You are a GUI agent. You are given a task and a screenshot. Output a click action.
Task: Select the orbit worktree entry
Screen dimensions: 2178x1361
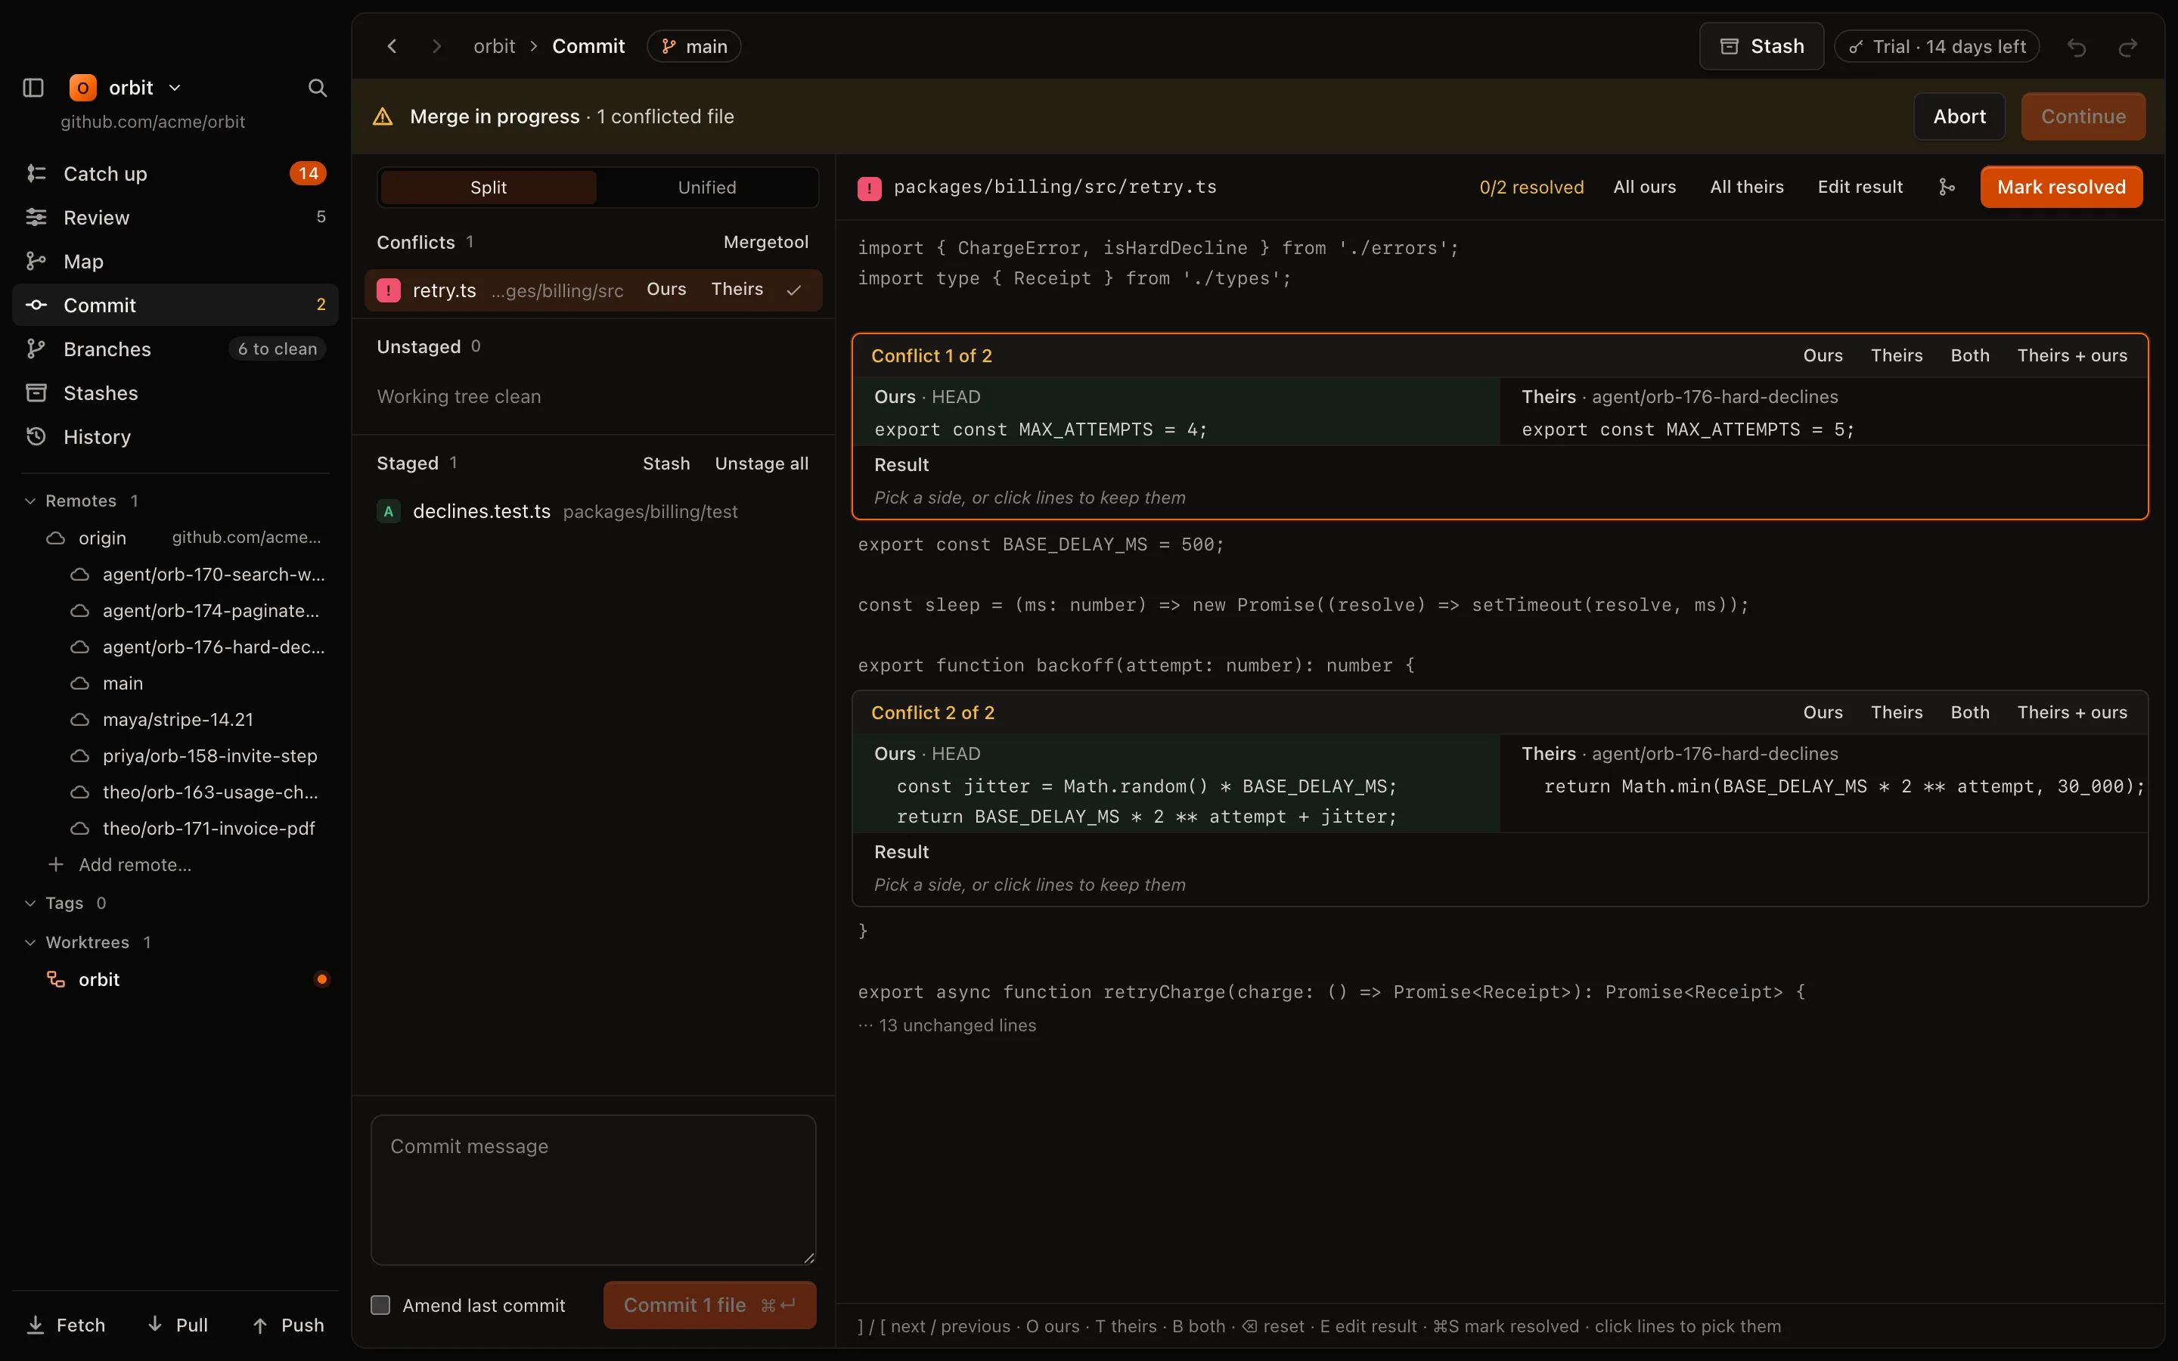[x=175, y=979]
